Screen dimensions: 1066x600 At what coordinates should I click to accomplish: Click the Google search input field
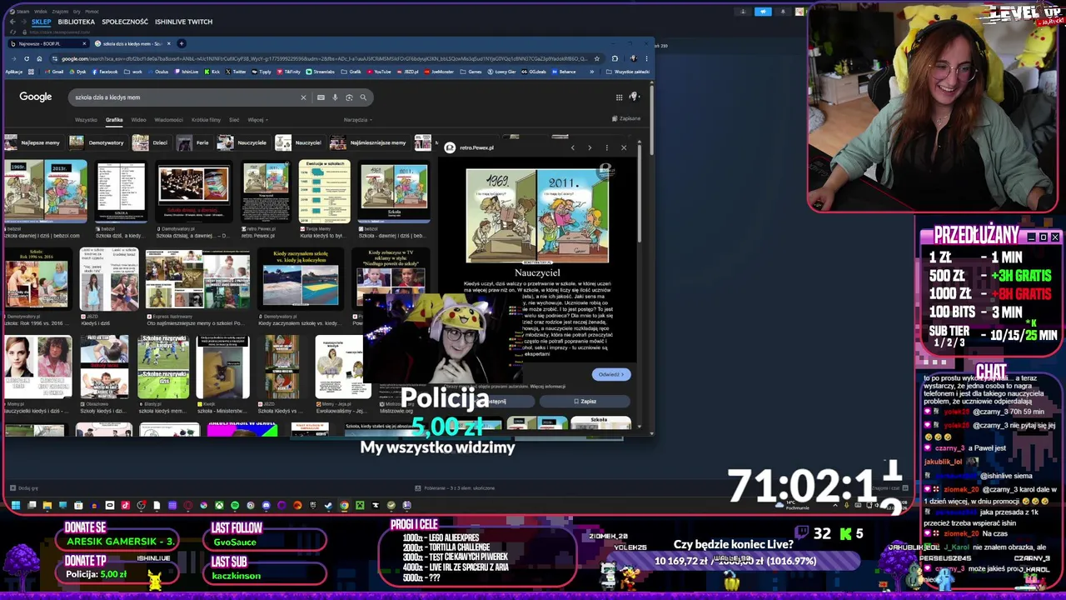pyautogui.click(x=185, y=97)
